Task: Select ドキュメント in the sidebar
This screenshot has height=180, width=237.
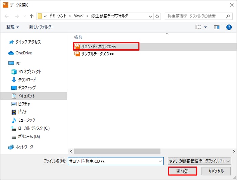Action: (x=34, y=96)
